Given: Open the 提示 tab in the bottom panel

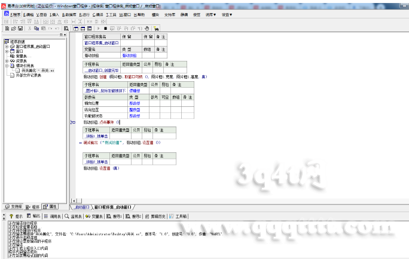Looking at the screenshot, I should [x=16, y=216].
